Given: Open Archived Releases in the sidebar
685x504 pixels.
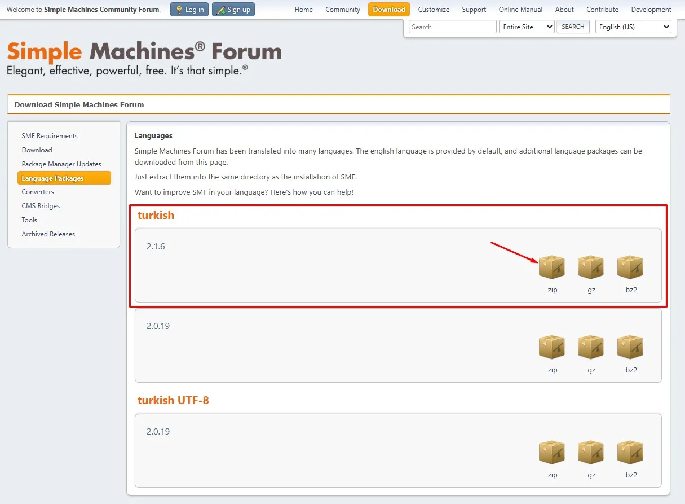Looking at the screenshot, I should tap(48, 234).
